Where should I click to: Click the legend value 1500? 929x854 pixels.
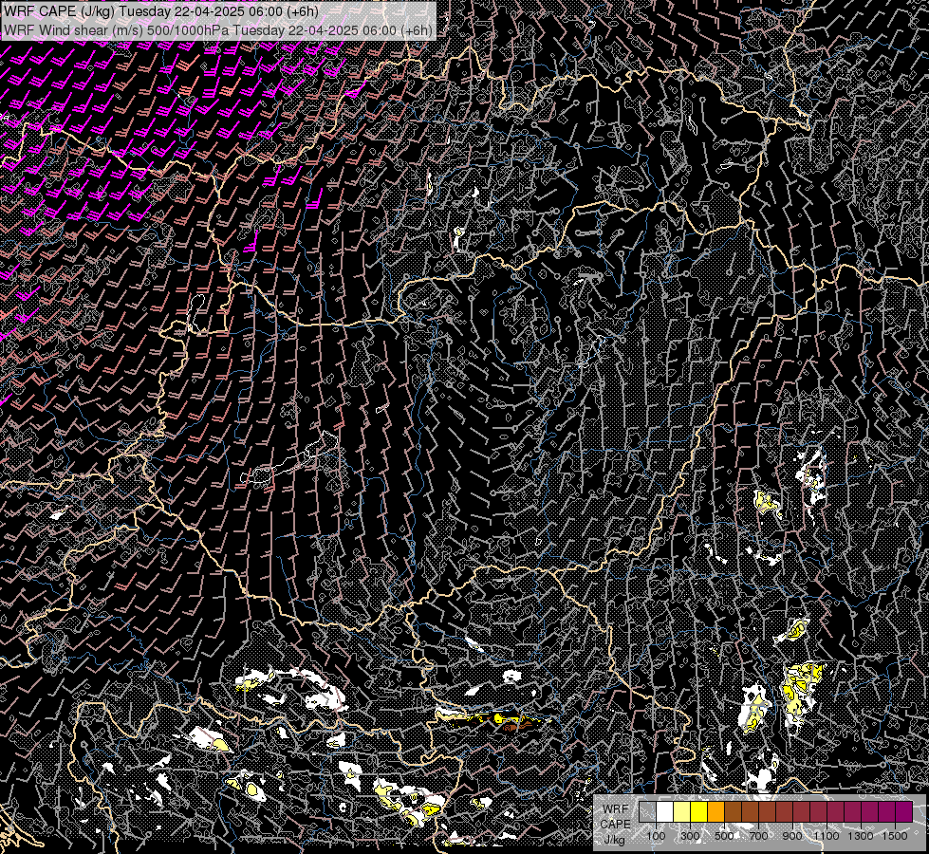point(895,836)
